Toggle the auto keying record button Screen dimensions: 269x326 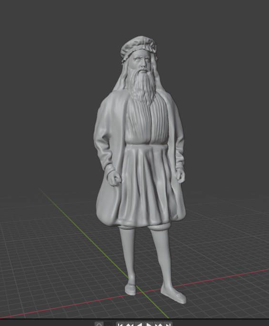click(x=99, y=325)
